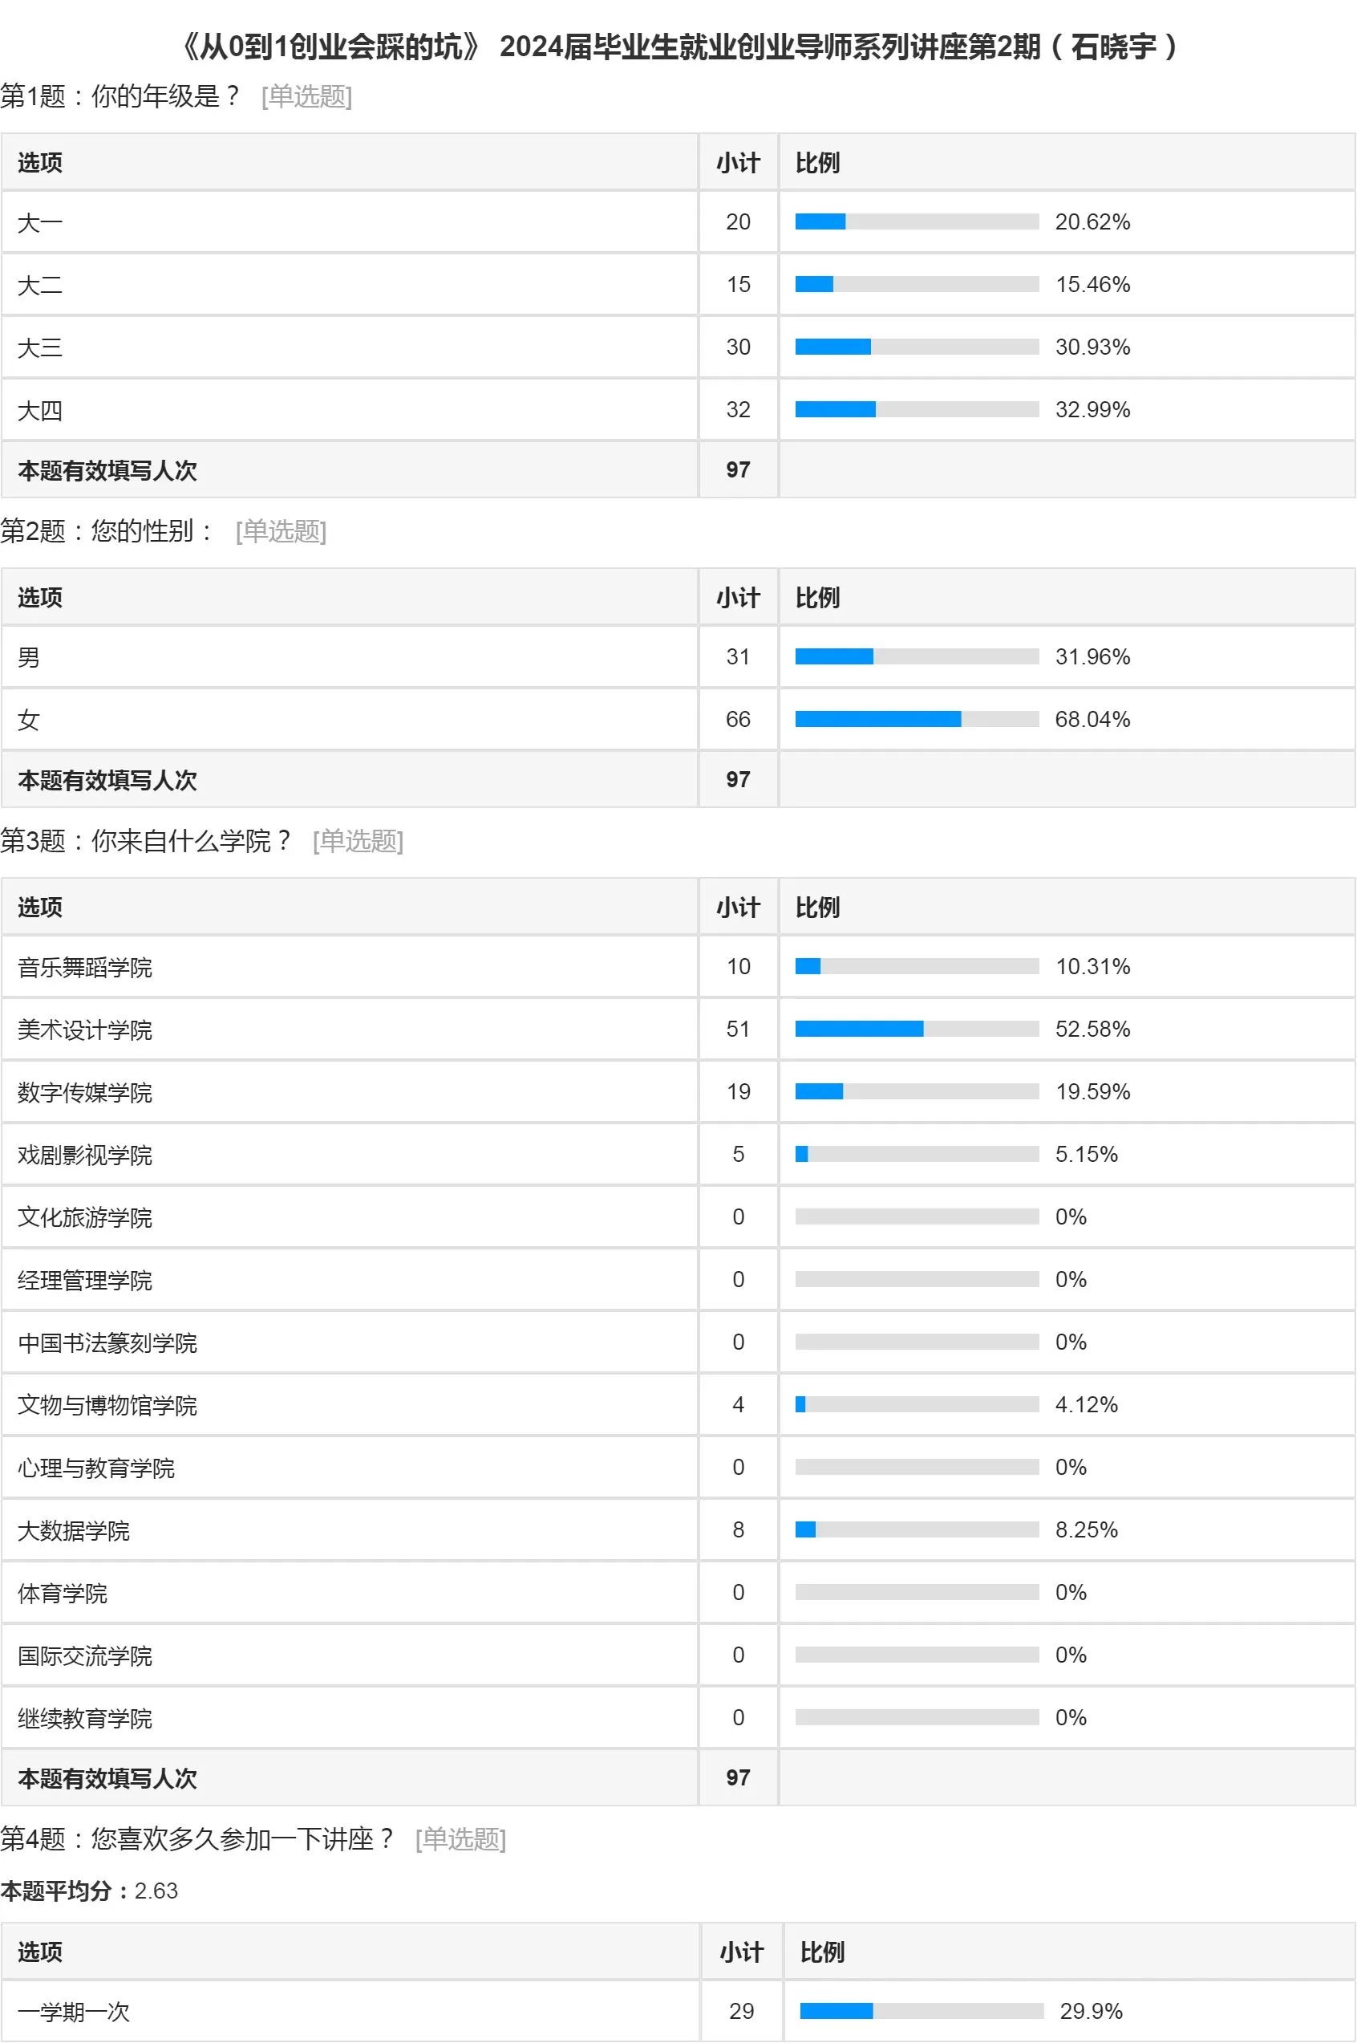Click the 中国书法篆刻学院 option label

(x=107, y=1342)
